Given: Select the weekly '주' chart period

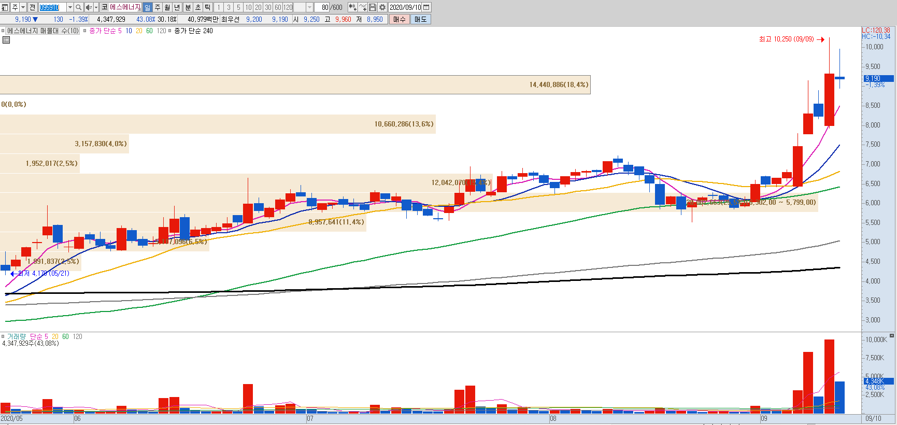Looking at the screenshot, I should 157,7.
